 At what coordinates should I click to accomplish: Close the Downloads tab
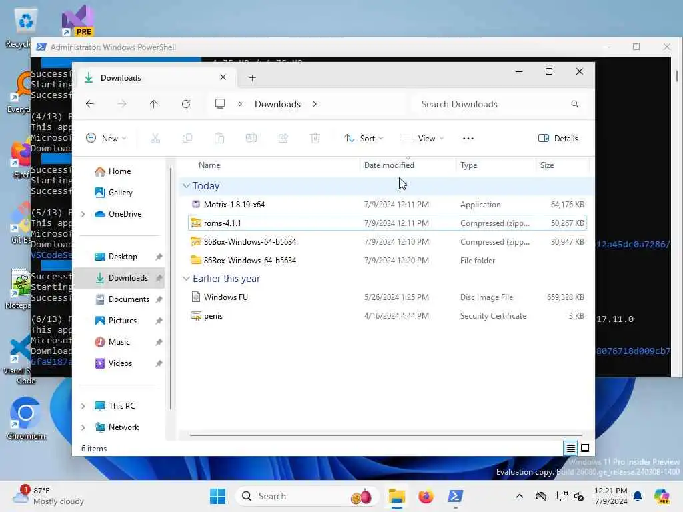(223, 77)
